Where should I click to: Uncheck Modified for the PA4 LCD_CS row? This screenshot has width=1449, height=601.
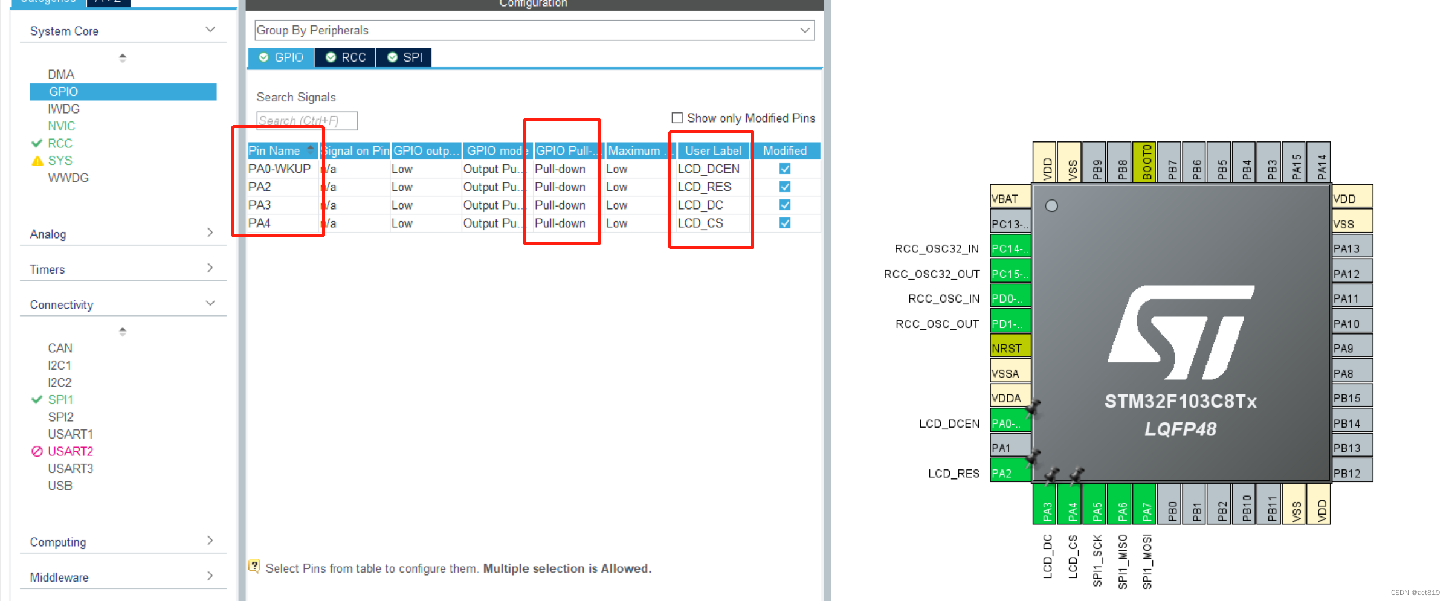click(x=784, y=223)
